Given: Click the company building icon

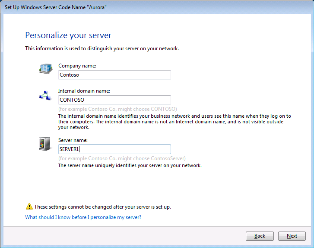Looking at the screenshot, I should (45, 69).
